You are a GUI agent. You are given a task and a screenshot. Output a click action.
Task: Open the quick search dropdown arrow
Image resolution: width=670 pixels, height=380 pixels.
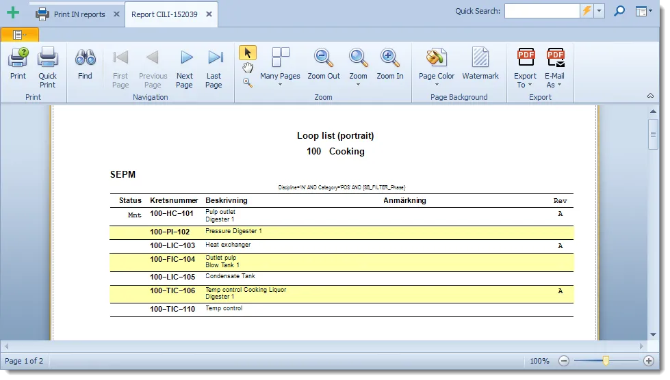(599, 11)
